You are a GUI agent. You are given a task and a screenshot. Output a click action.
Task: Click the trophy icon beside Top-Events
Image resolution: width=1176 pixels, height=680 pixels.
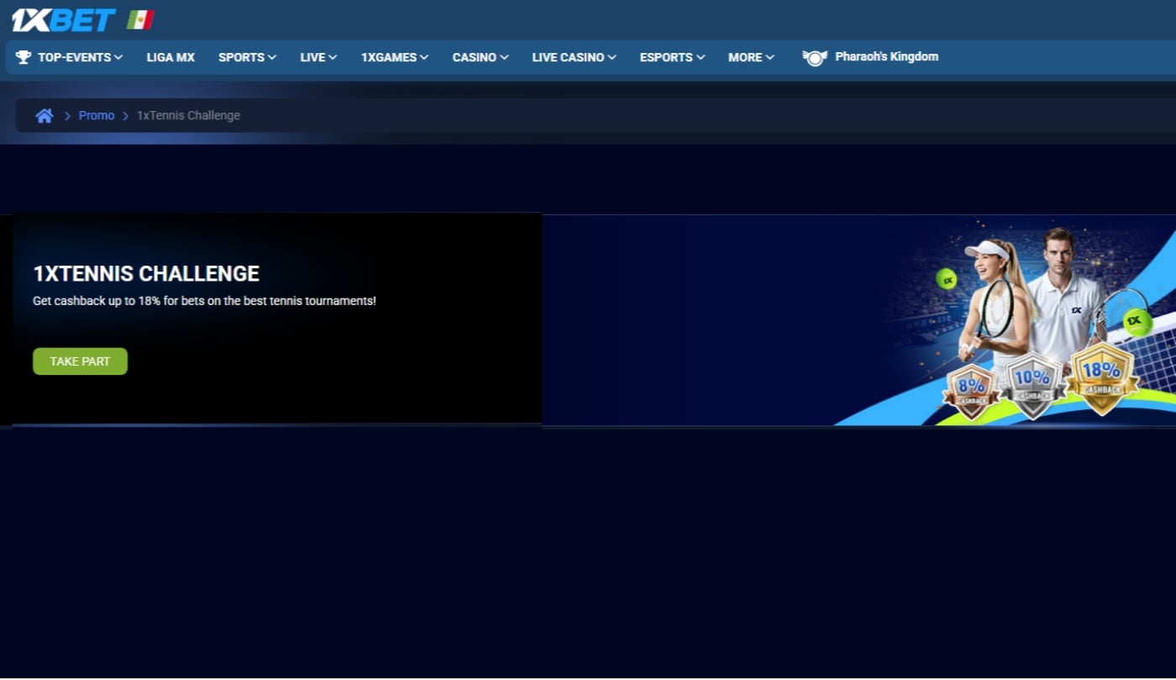pyautogui.click(x=24, y=57)
